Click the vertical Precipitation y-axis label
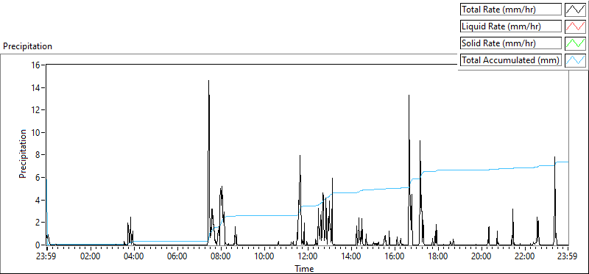This screenshot has height=274, width=589. tap(23, 154)
